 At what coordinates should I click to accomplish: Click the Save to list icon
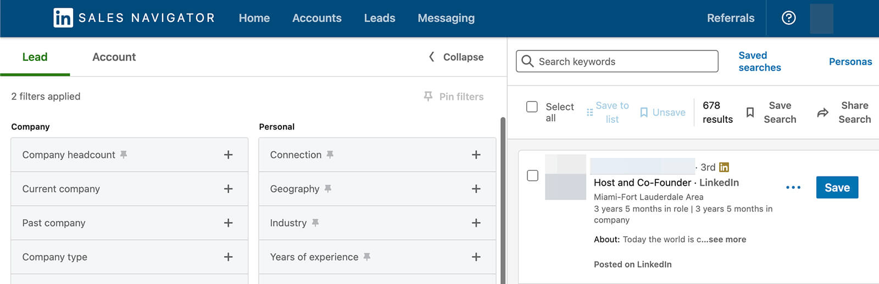click(x=589, y=112)
